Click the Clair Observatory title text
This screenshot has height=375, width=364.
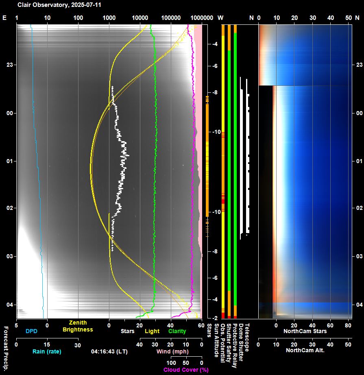59,5
